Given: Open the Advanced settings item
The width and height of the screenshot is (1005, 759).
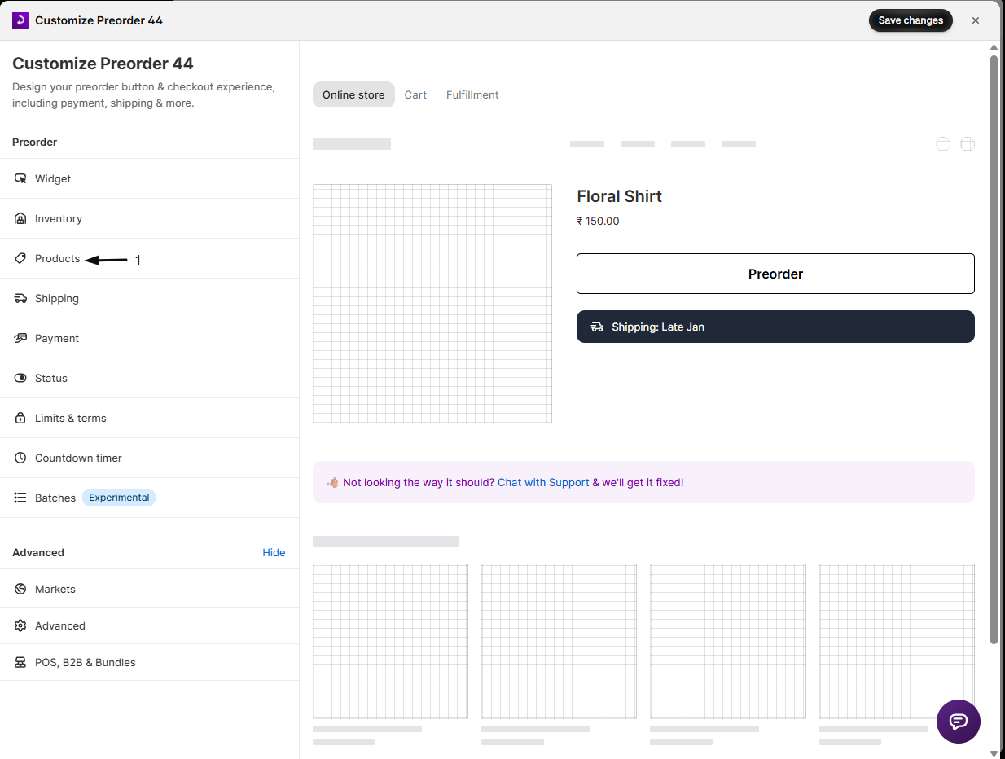Looking at the screenshot, I should pyautogui.click(x=150, y=625).
